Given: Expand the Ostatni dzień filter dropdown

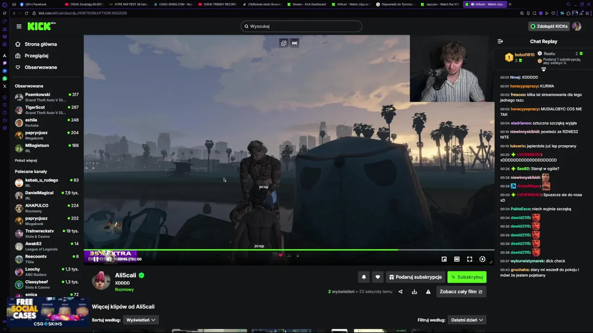Looking at the screenshot, I should pos(467,320).
